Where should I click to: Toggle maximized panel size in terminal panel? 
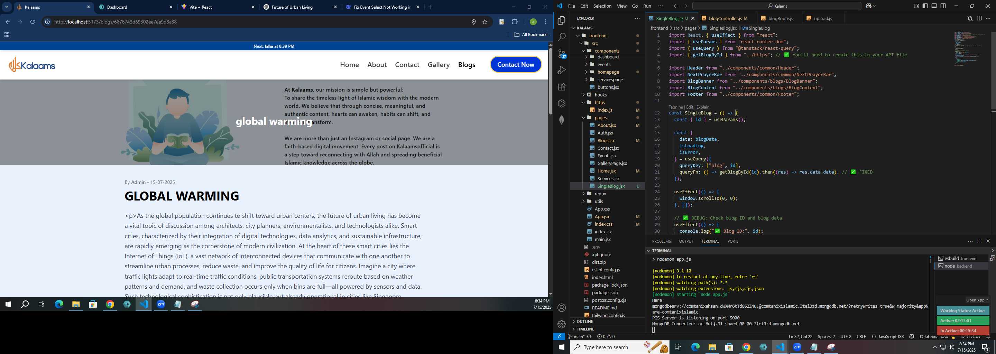(979, 241)
